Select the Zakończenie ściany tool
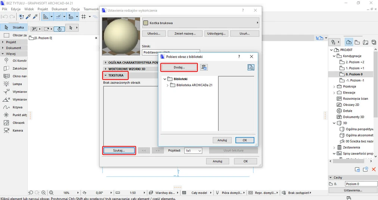This screenshot has width=378, height=200. tap(14, 68)
